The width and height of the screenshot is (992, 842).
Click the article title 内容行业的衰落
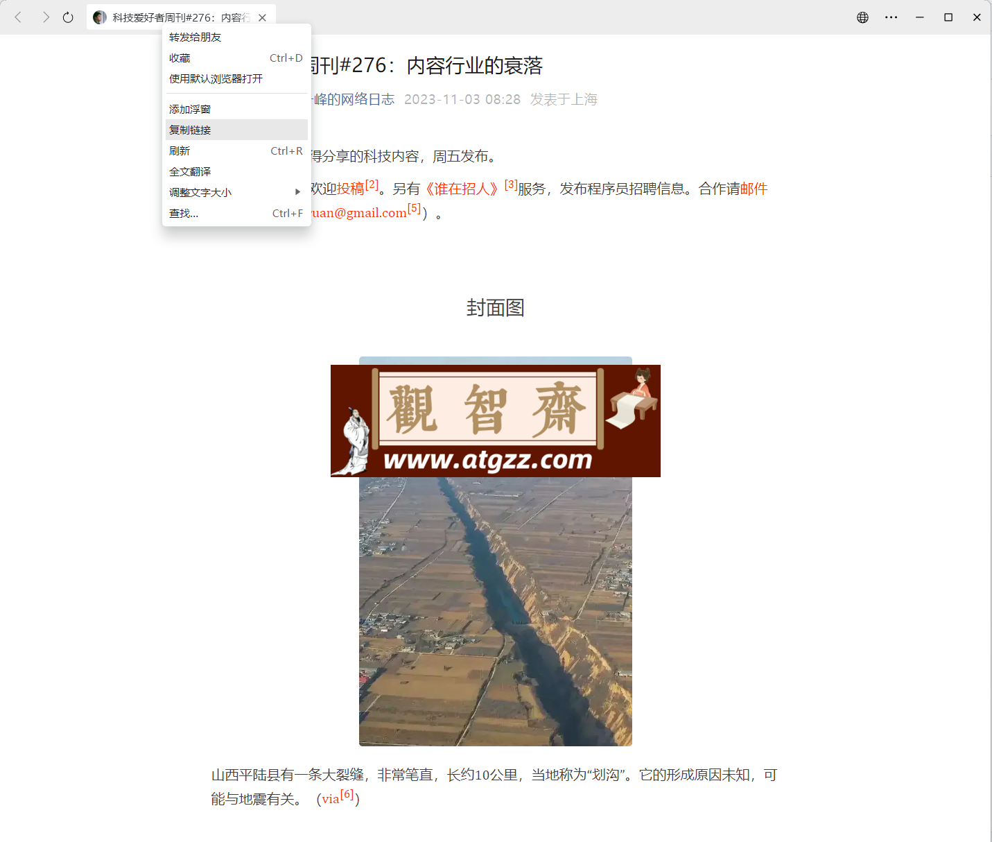[475, 66]
